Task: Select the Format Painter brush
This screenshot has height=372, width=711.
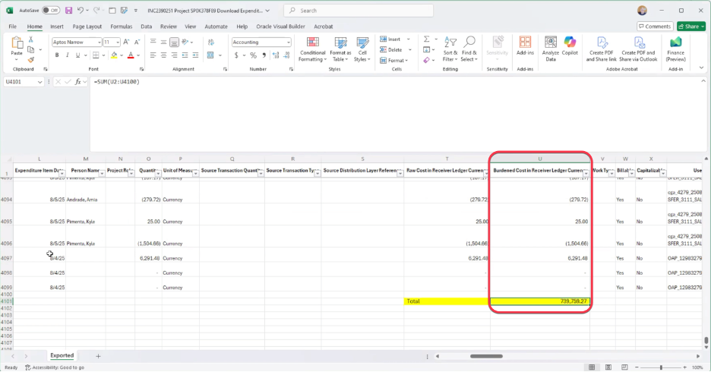Action: (x=31, y=59)
